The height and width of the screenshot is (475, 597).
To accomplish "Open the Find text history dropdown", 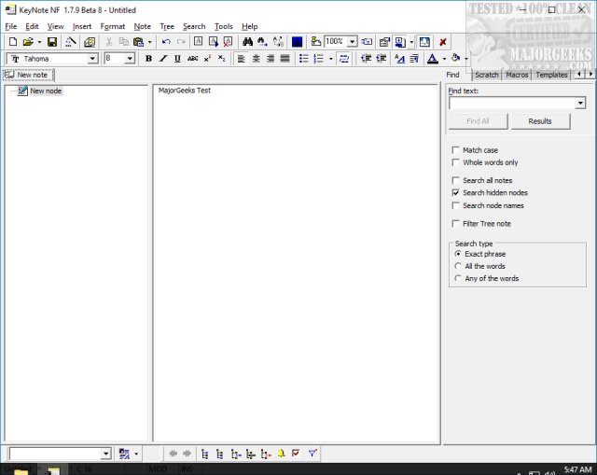I will point(580,104).
